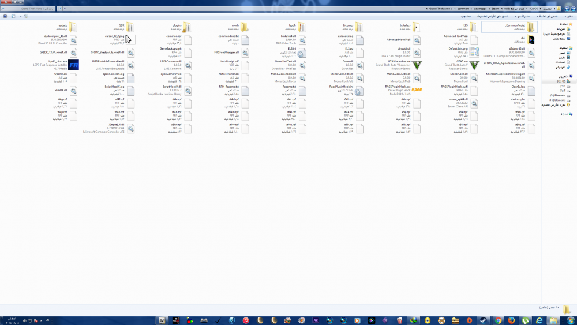Select the Installers folder icon
577x325 pixels.
pyautogui.click(x=417, y=27)
